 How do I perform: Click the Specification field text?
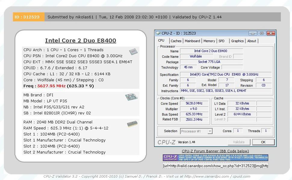[x=225, y=74]
